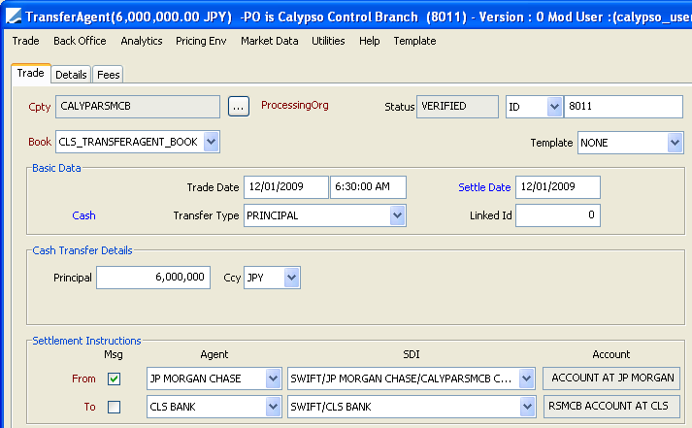Click the Cash link label
692x428 pixels.
tap(83, 215)
